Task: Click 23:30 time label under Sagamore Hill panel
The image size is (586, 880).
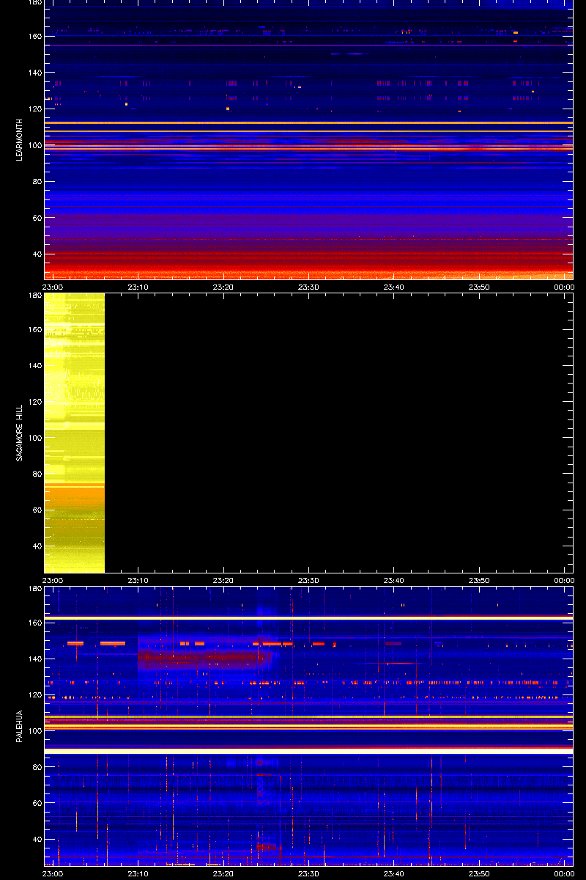Action: click(308, 580)
